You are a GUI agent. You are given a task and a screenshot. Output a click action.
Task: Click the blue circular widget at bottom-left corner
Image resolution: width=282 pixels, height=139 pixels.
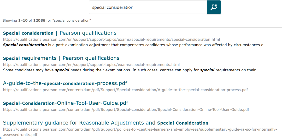[0, 138]
